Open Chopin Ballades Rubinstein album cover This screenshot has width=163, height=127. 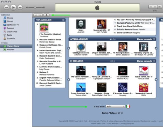(102, 47)
